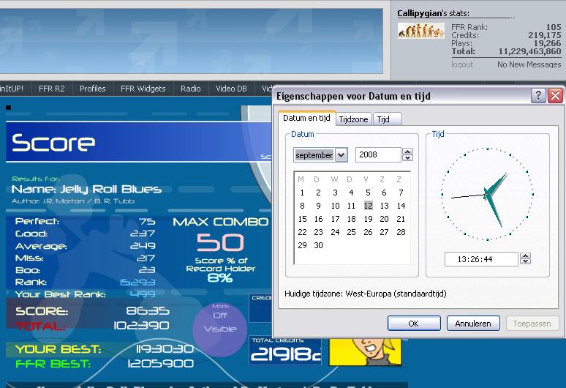Switch to the Tijd tab

[383, 119]
